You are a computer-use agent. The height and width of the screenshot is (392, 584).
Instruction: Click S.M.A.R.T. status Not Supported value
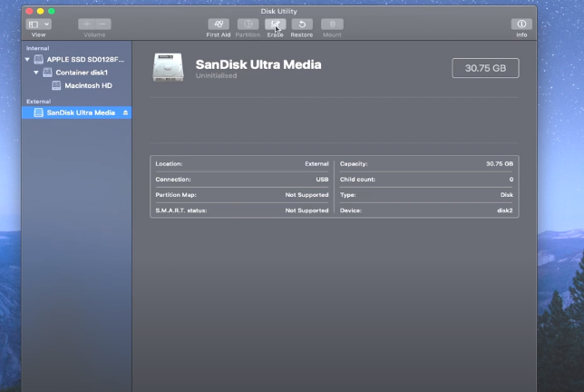point(307,211)
